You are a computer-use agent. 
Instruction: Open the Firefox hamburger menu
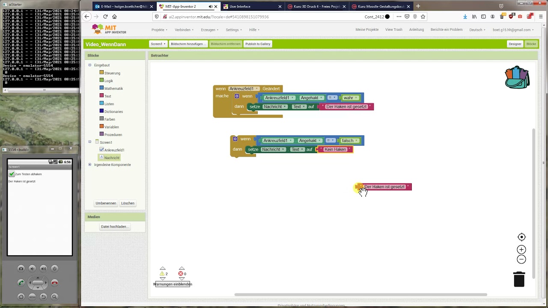tap(541, 17)
